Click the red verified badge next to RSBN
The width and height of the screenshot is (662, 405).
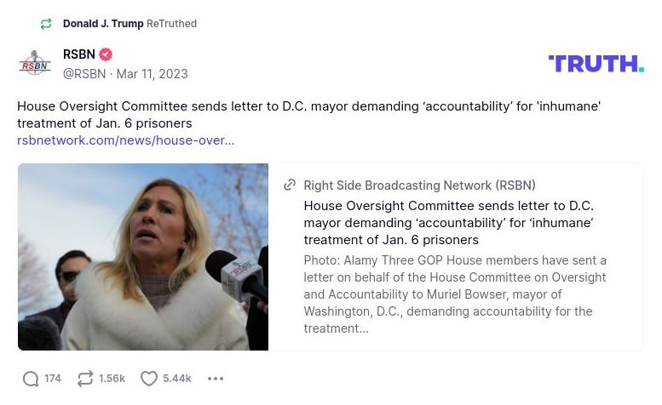[106, 54]
